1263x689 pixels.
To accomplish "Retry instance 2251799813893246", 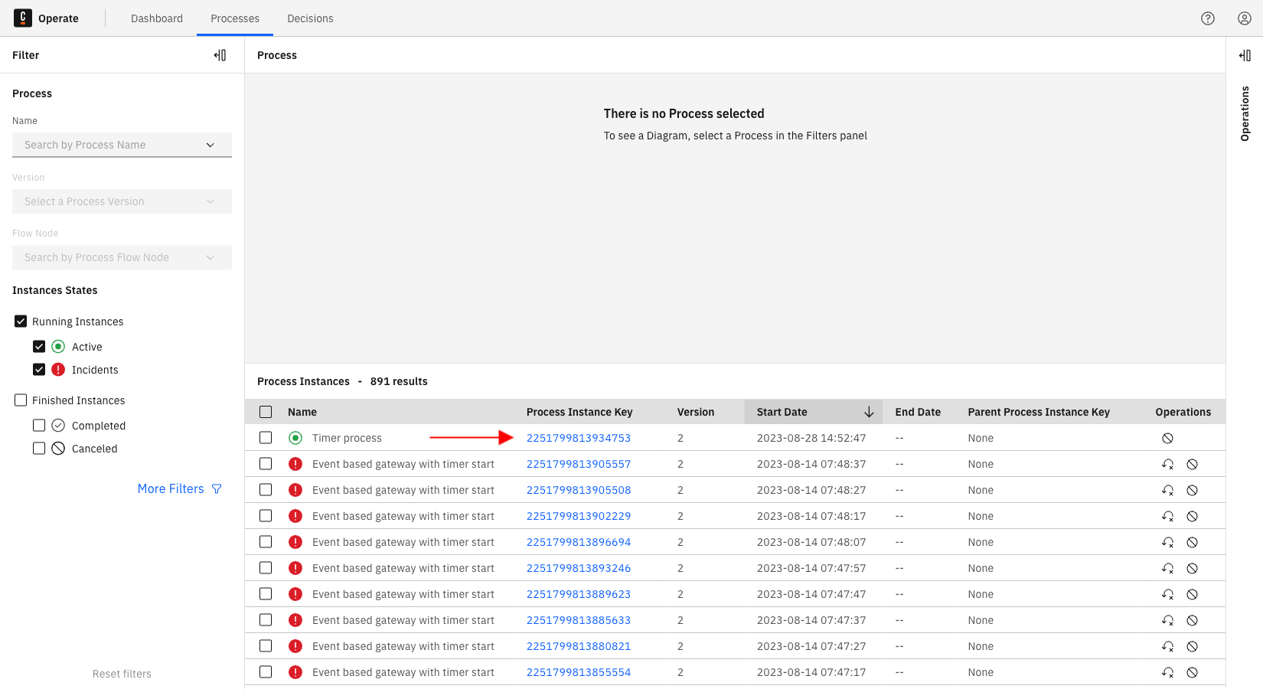I will pyautogui.click(x=1167, y=568).
